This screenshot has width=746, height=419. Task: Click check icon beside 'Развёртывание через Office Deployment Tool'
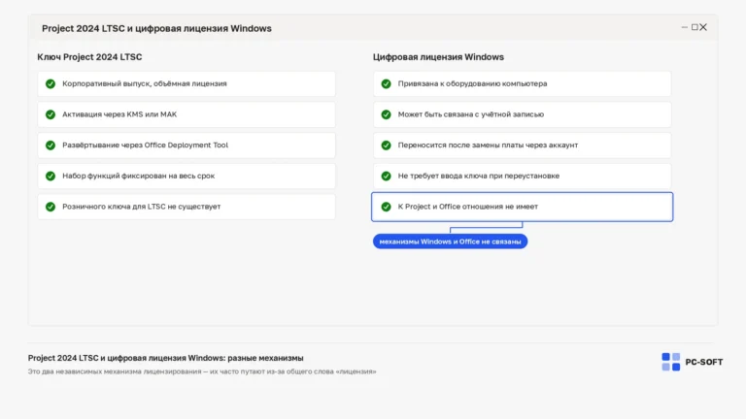51,145
